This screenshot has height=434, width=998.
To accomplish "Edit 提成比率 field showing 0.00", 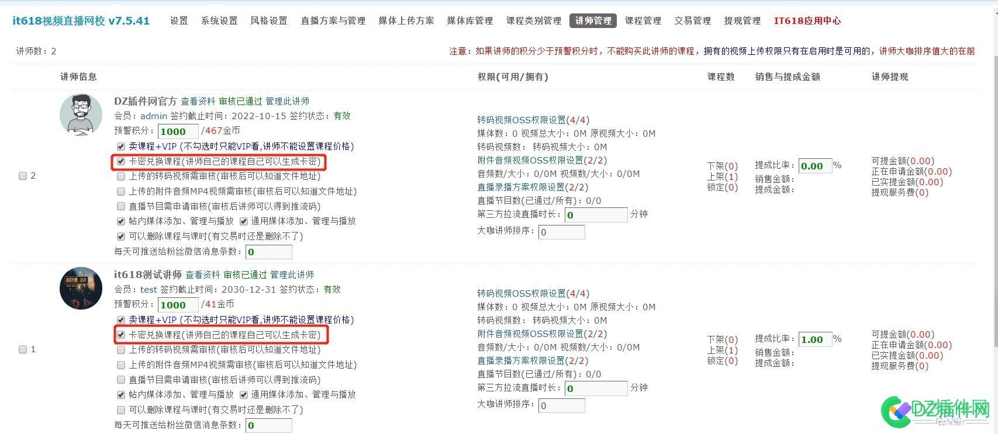I will pyautogui.click(x=815, y=166).
